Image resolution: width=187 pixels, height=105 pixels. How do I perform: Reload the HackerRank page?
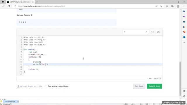9,6
